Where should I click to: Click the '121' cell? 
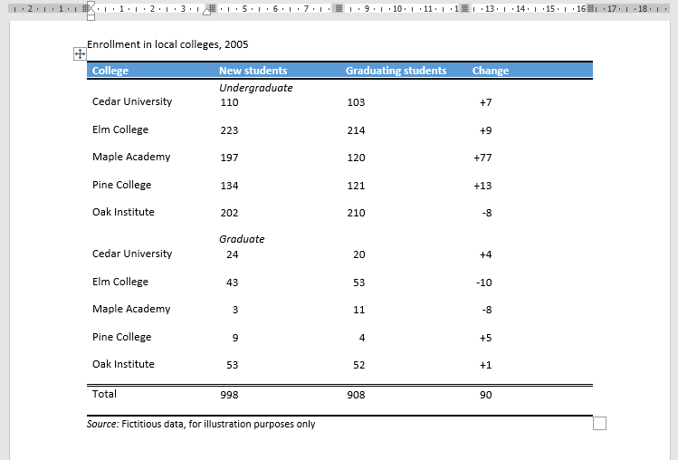356,186
